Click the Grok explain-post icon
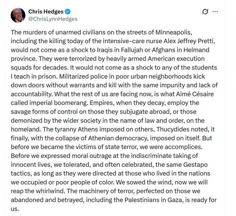This screenshot has height=216, width=236. tap(205, 12)
